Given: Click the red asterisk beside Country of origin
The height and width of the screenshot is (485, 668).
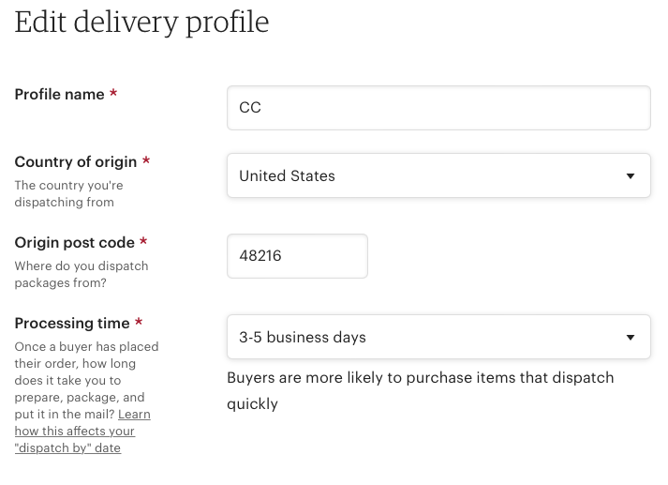Looking at the screenshot, I should point(146,160).
